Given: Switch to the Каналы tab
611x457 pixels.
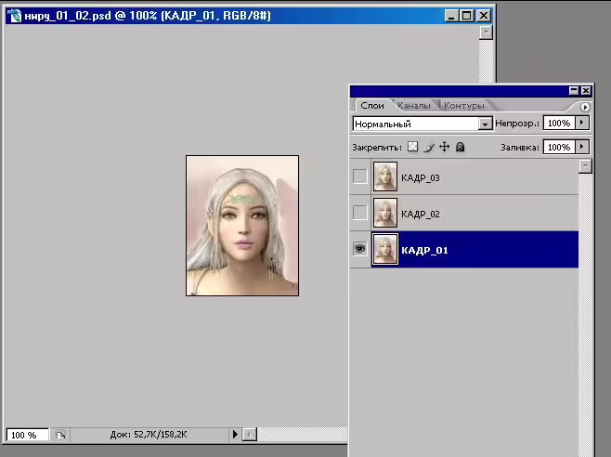Looking at the screenshot, I should [x=414, y=106].
